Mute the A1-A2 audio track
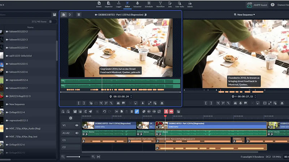Viewport: 289px width, 162px height. [x=77, y=133]
